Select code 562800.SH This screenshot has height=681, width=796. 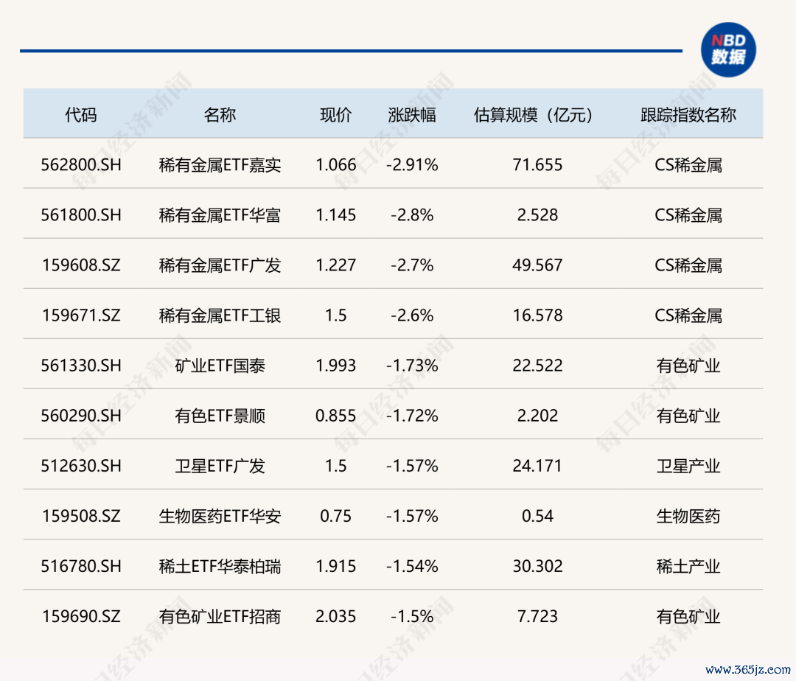click(81, 165)
